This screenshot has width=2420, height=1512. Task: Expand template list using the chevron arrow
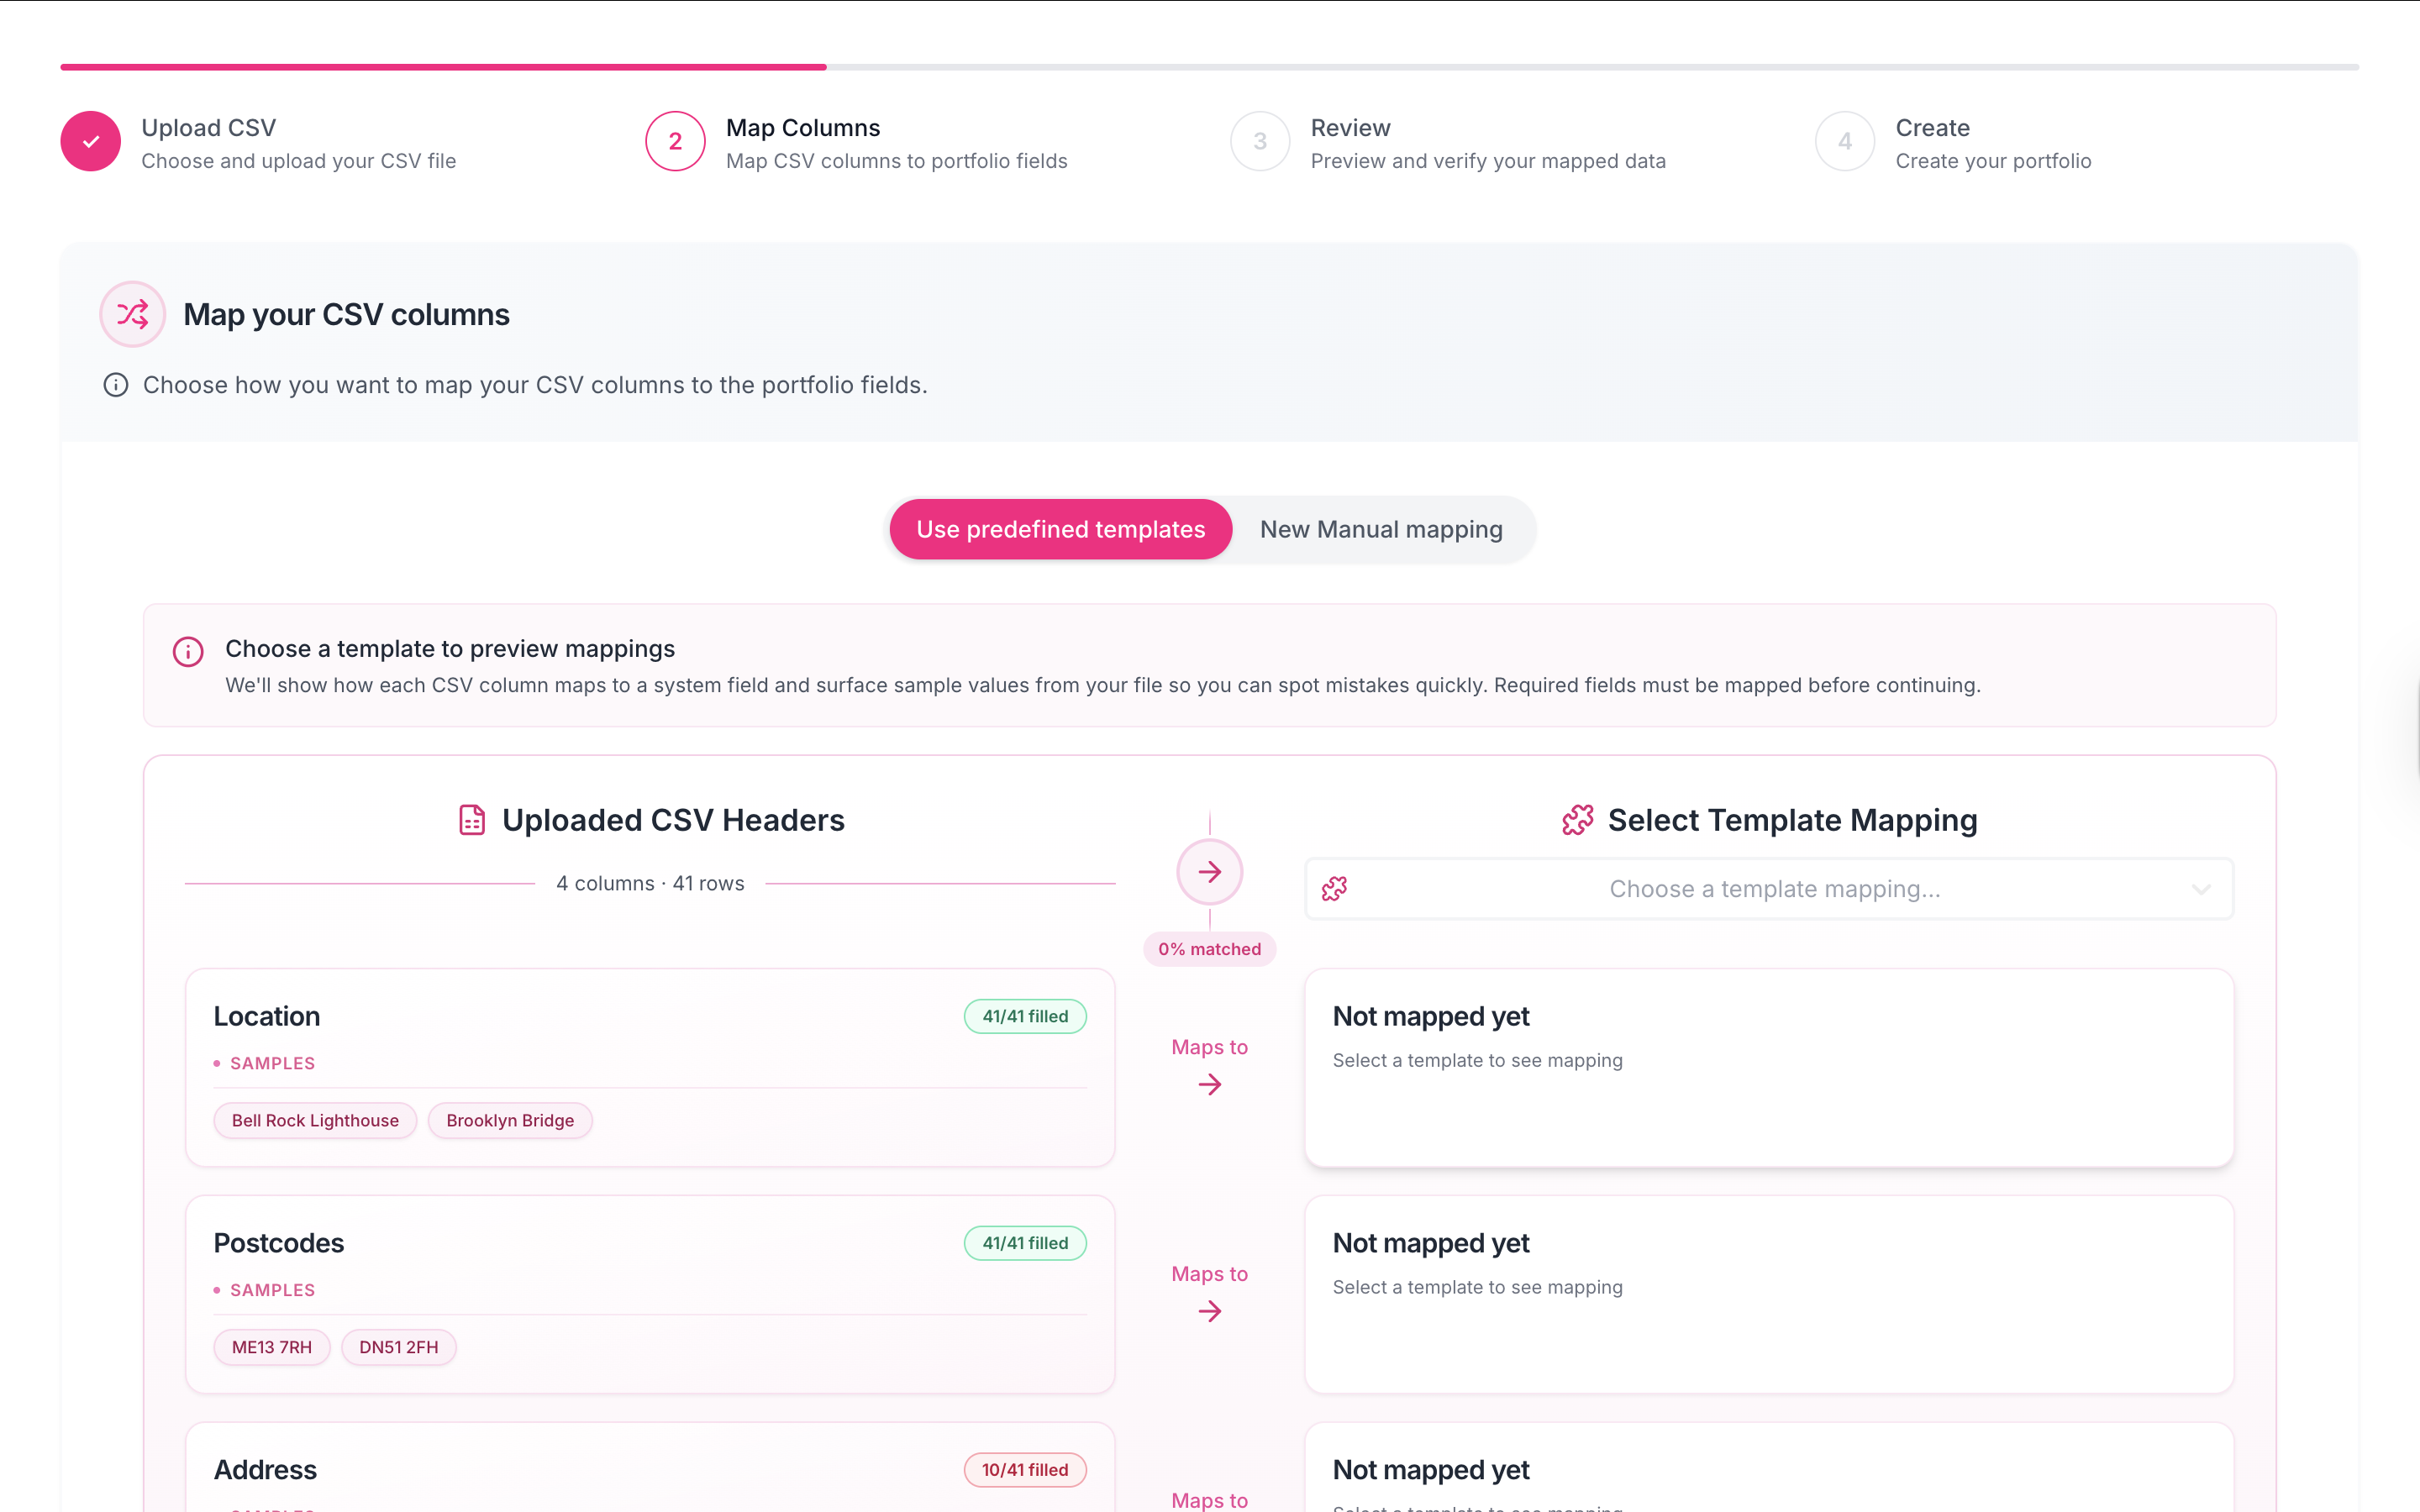[2200, 889]
